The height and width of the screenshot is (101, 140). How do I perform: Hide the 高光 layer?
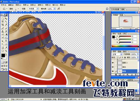tap(113, 67)
